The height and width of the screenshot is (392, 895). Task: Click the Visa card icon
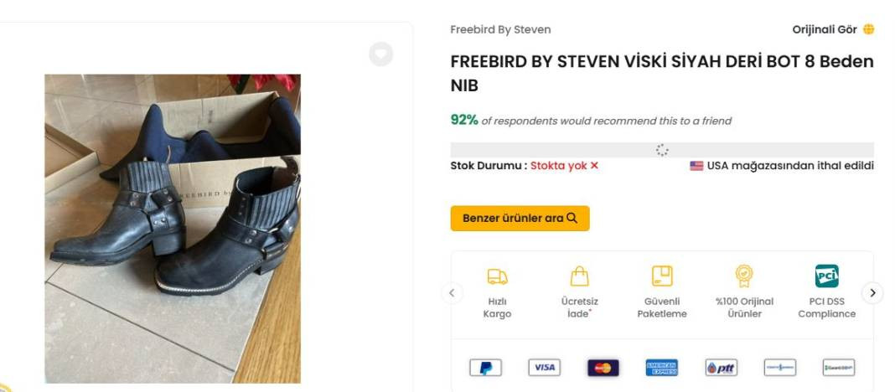544,368
